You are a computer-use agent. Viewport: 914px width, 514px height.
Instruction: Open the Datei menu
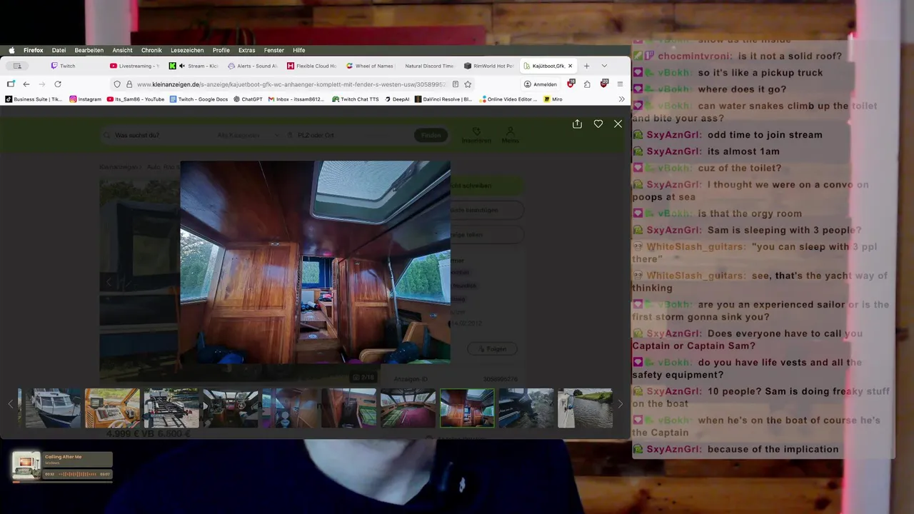(x=59, y=51)
